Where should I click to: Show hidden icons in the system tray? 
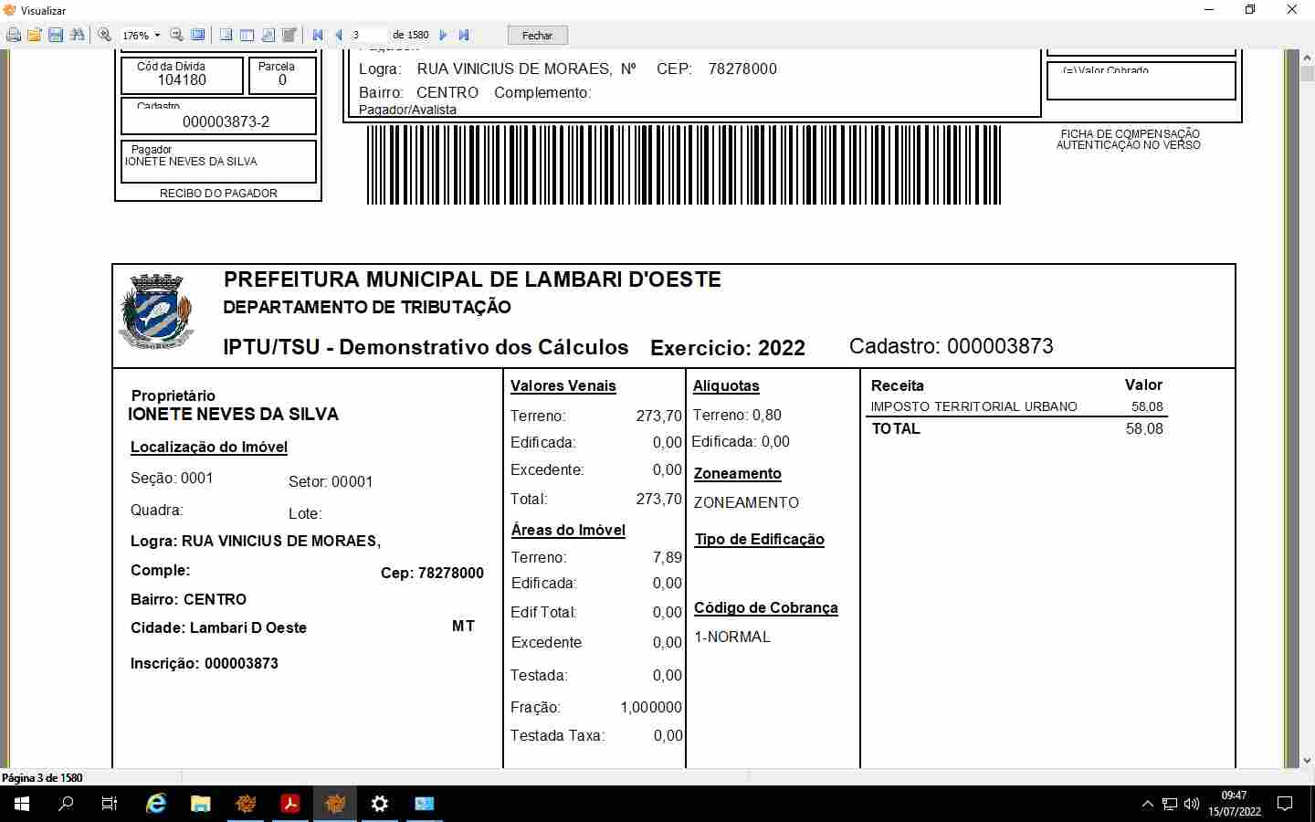click(1147, 804)
